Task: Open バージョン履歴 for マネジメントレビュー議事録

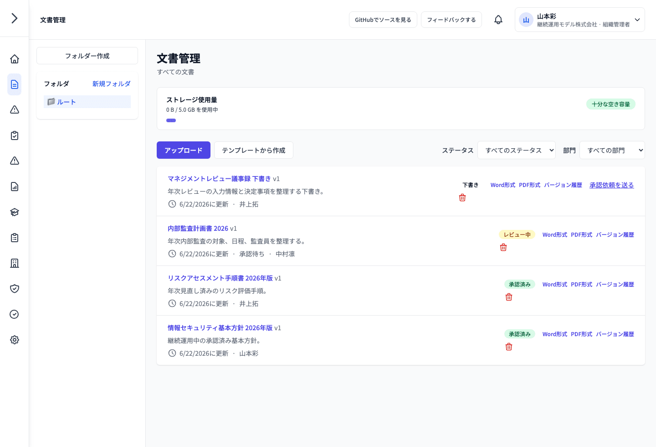Action: [x=563, y=185]
